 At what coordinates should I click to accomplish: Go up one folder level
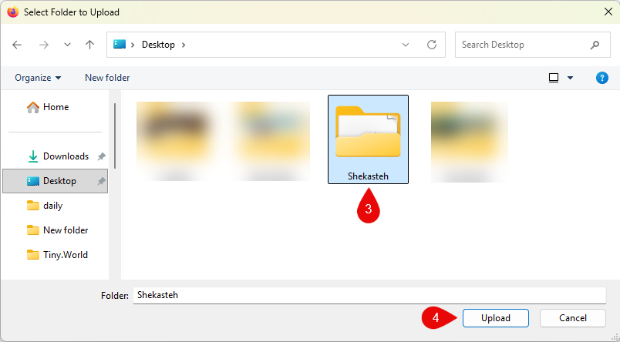(x=90, y=45)
